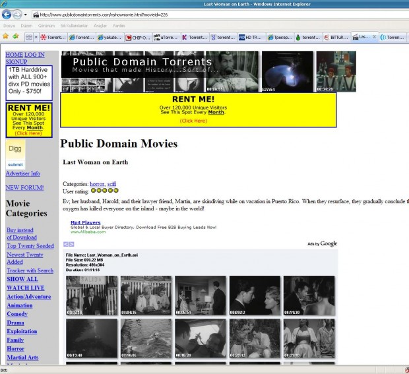Screen dimensions: 409x374
Task: Open the Görünüm menu
Action: coord(46,26)
